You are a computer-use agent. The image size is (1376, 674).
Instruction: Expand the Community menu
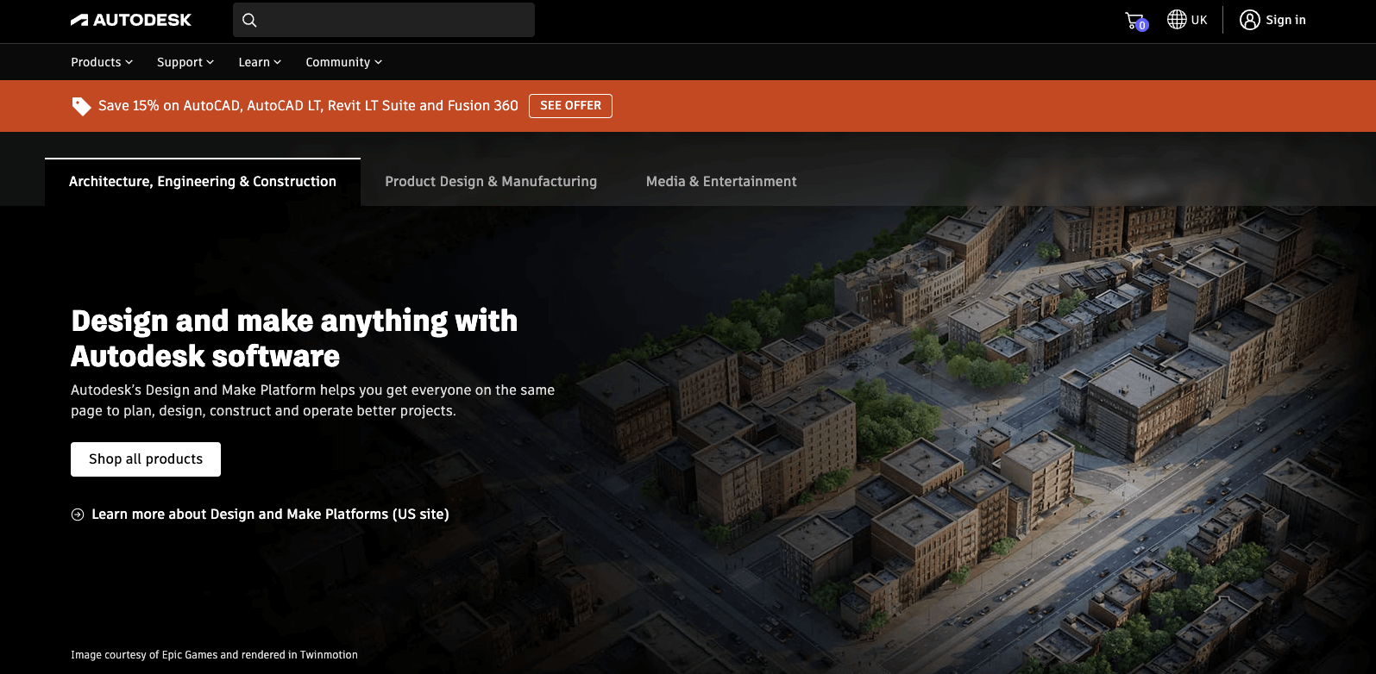point(343,62)
